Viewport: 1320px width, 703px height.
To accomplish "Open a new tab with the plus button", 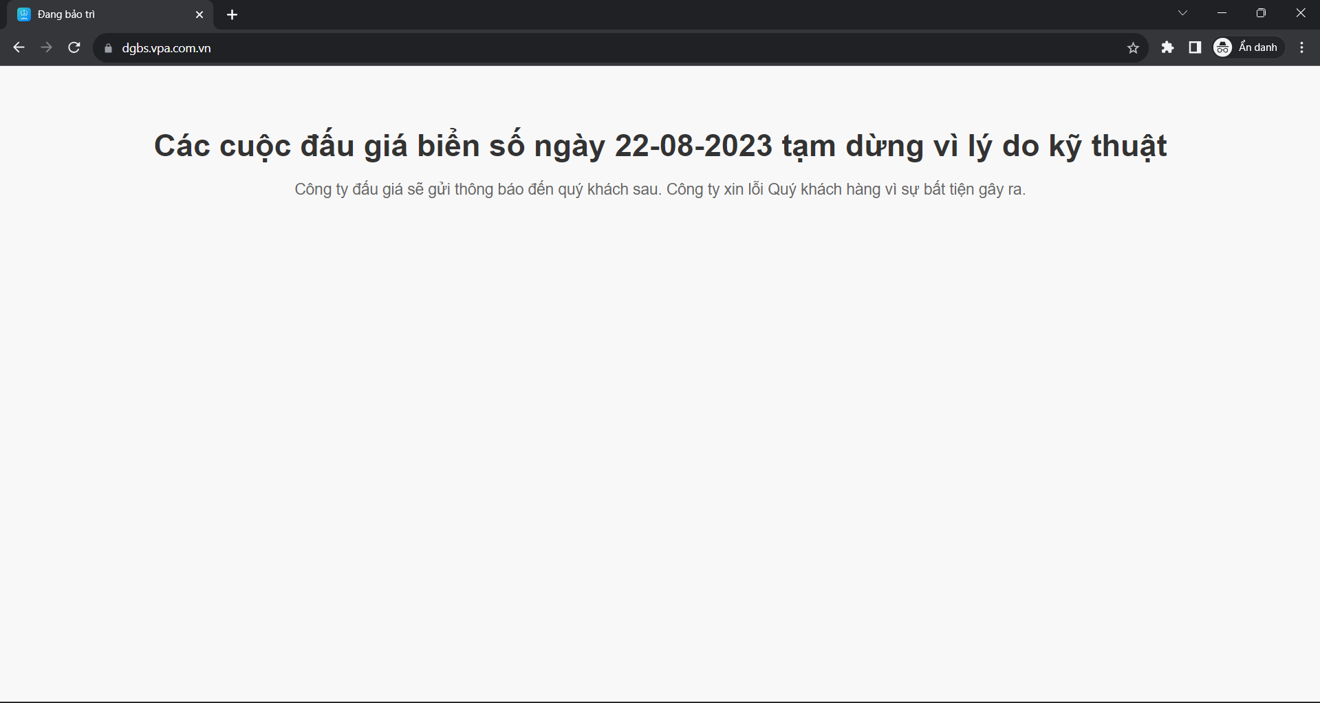I will tap(232, 14).
